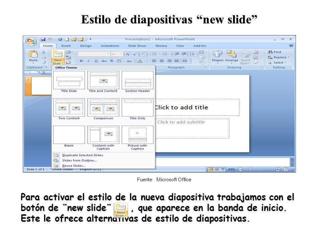Viewport: 321px width, 240px height.
Task: Toggle underline formatting
Action: 96,61
